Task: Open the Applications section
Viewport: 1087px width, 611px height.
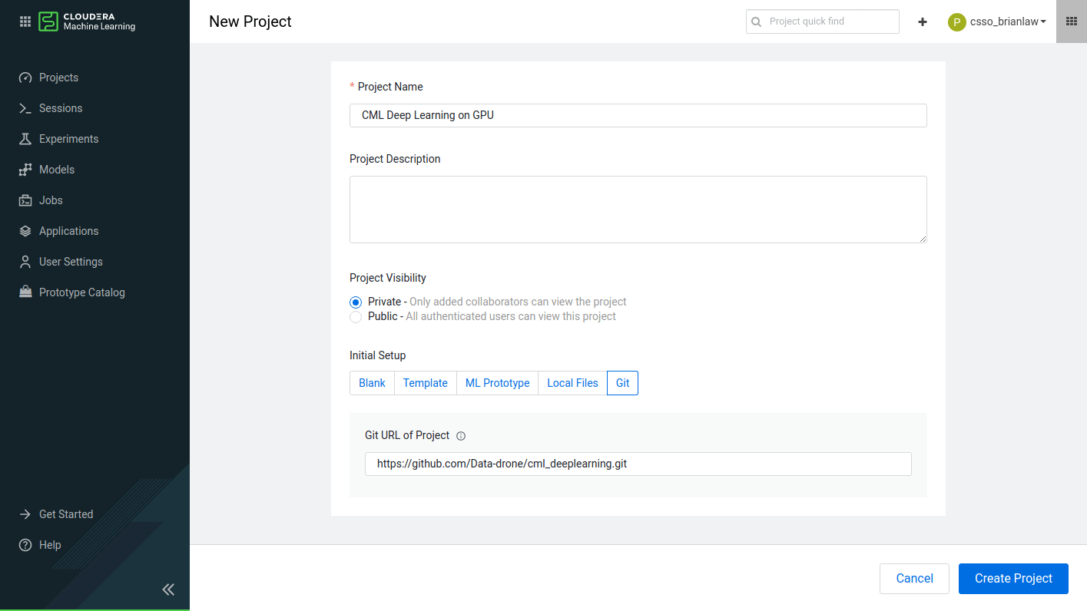Action: [68, 230]
